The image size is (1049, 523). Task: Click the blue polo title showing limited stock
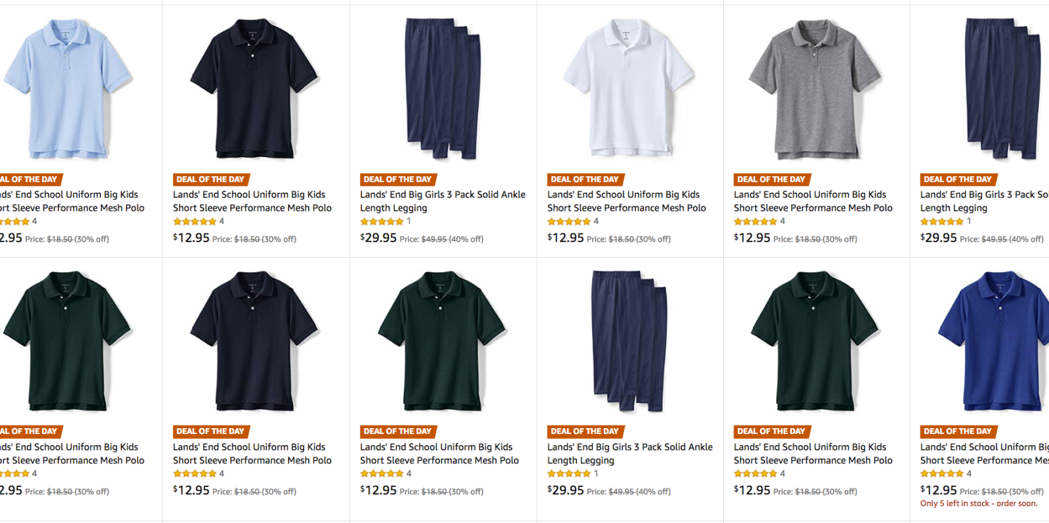tap(983, 454)
